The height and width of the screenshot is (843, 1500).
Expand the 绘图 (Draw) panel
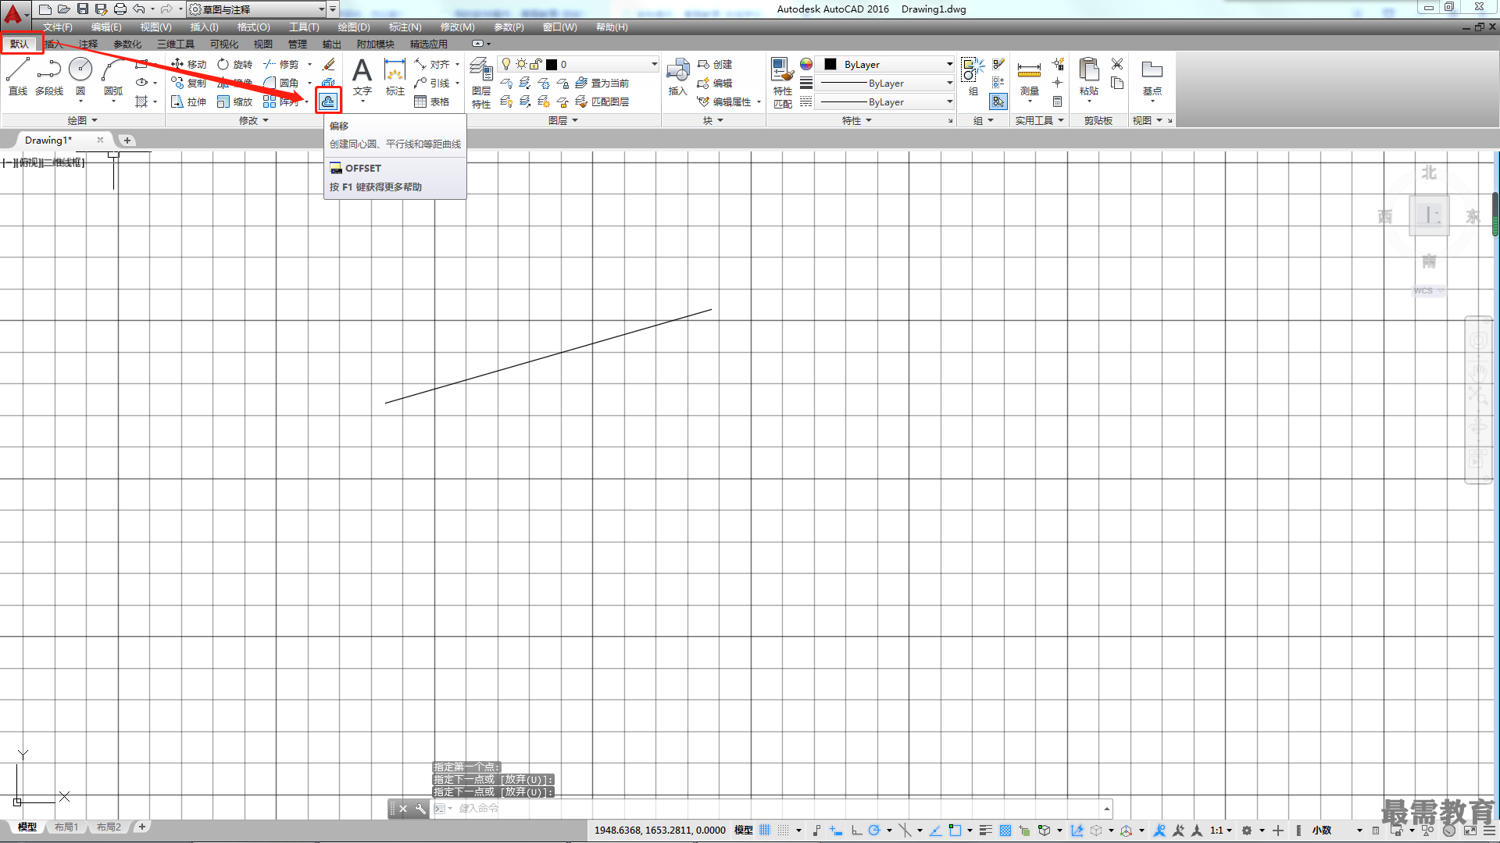tap(83, 120)
